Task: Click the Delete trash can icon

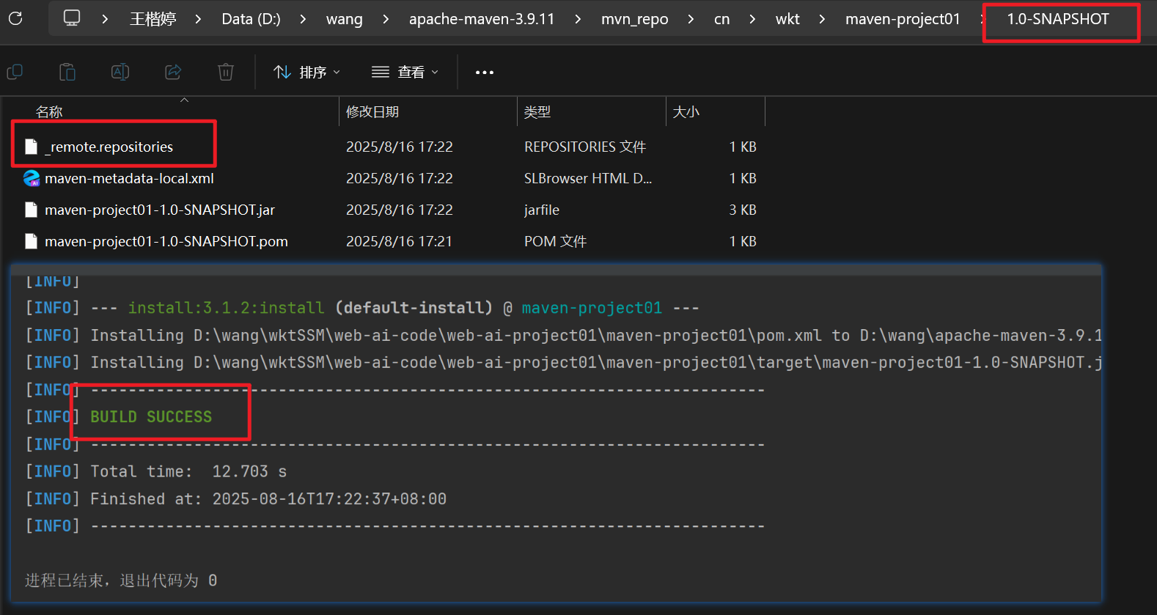Action: coord(226,72)
